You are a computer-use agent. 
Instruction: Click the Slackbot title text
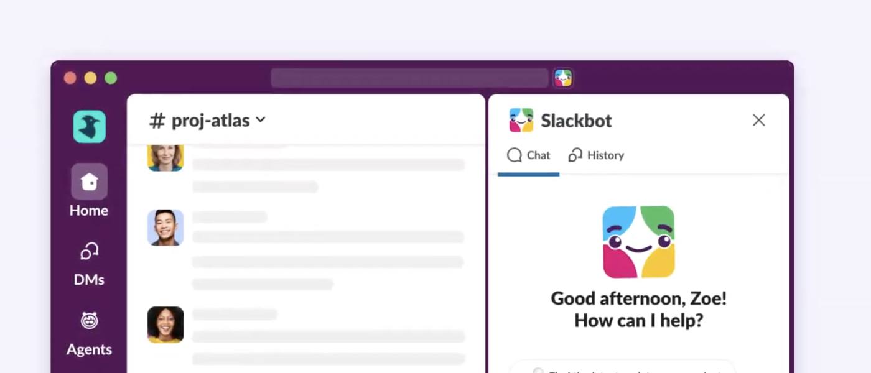point(576,121)
